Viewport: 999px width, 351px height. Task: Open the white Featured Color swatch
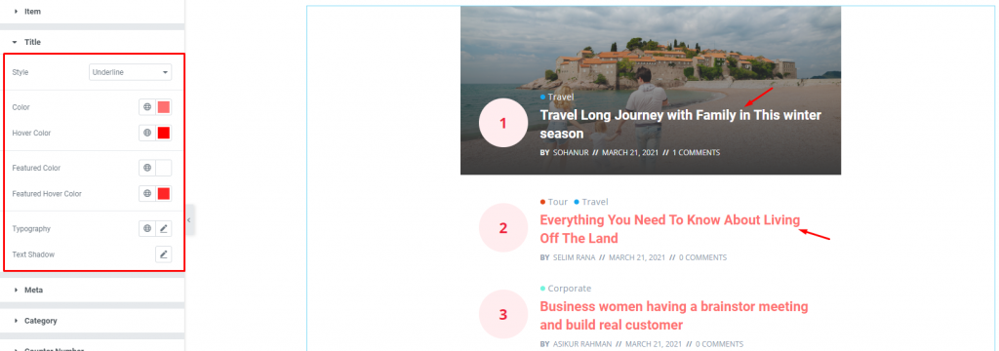pyautogui.click(x=164, y=168)
